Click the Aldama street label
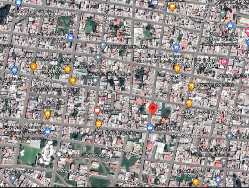Screen dimensions: 249x188 pos(175,27)
